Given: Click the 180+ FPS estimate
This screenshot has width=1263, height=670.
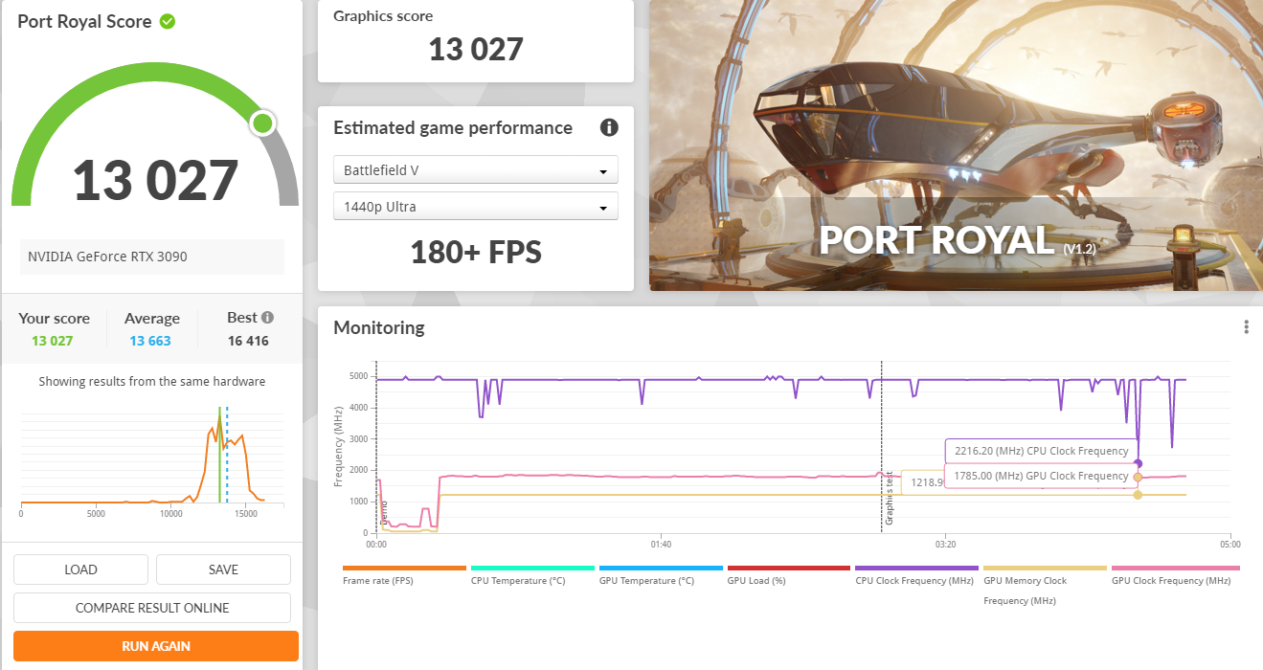Looking at the screenshot, I should pyautogui.click(x=476, y=252).
